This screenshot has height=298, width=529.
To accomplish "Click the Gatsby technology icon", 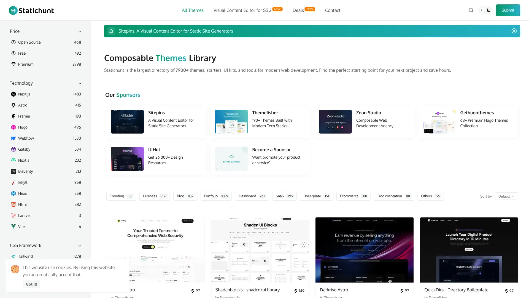I will point(13,149).
